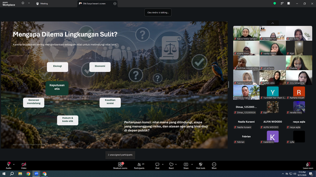Screen dimensions: 316x177
Task: Open Host tools shield menu
Action: coord(200,166)
